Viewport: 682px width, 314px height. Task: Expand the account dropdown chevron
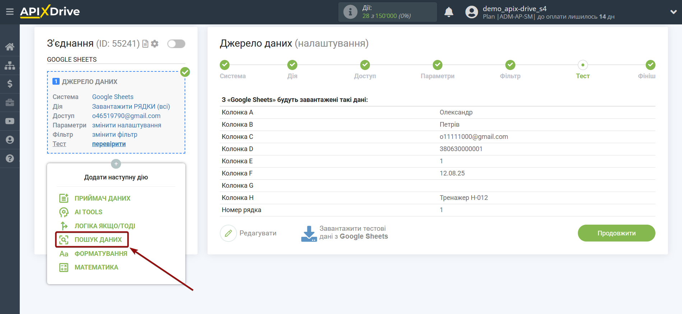(x=673, y=12)
